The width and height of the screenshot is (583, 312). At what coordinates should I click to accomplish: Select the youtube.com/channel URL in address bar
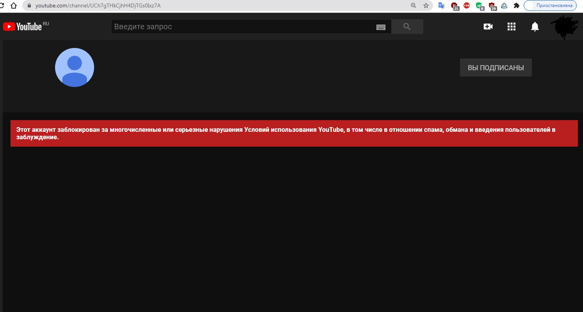pos(98,5)
